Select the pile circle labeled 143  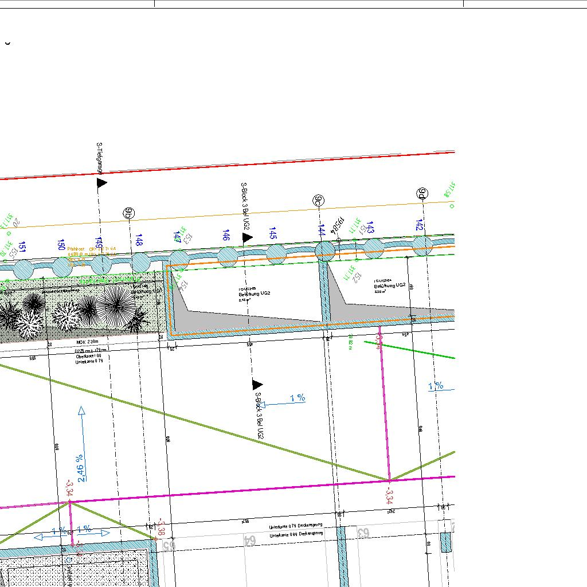click(373, 248)
